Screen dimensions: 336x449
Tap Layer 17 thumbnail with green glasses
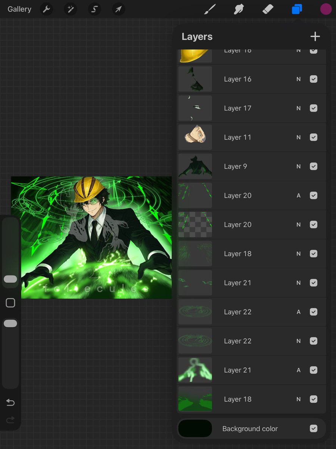(195, 108)
